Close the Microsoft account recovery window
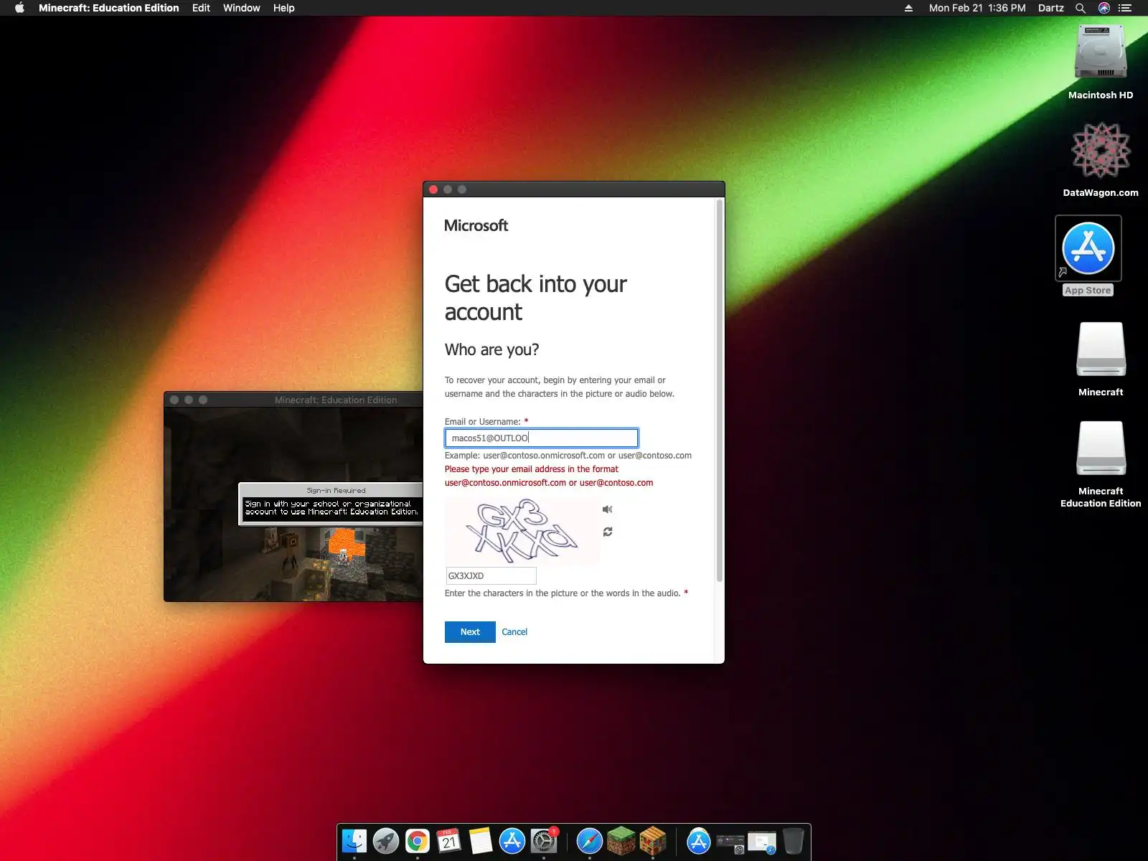Viewport: 1148px width, 861px height. pyautogui.click(x=433, y=189)
